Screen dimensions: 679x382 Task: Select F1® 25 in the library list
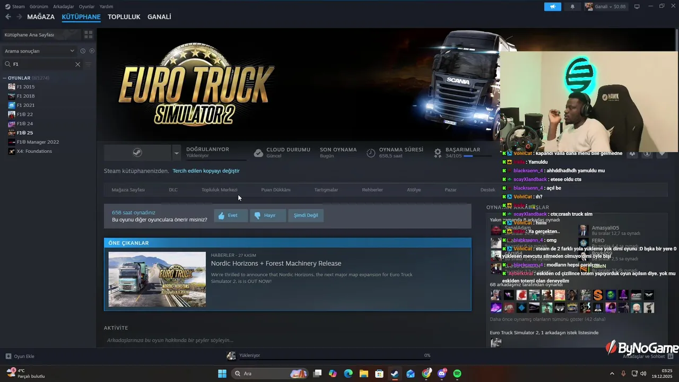point(24,133)
